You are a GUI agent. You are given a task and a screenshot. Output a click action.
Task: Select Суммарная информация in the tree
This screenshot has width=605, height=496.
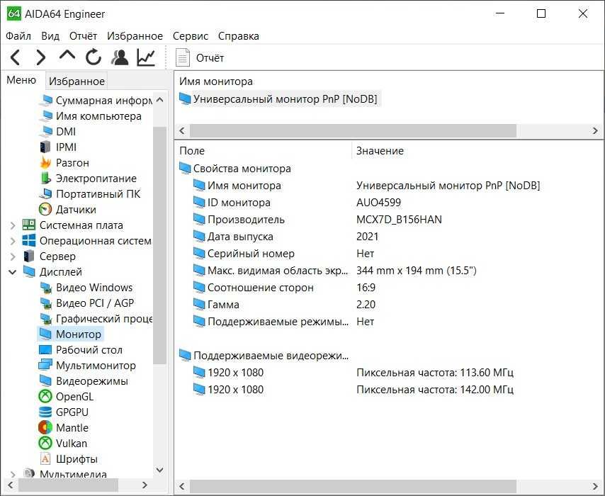tap(97, 101)
